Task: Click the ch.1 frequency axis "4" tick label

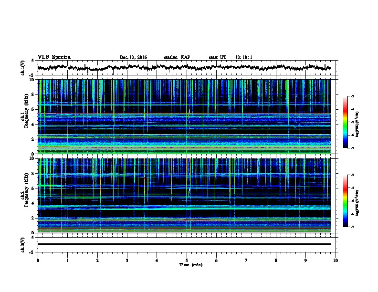Action: point(33,125)
